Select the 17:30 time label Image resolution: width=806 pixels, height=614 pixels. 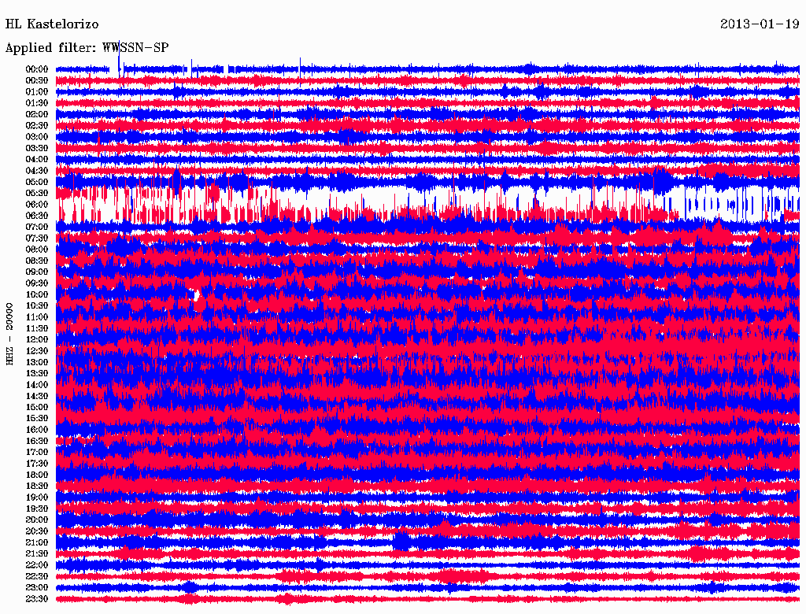coord(37,464)
